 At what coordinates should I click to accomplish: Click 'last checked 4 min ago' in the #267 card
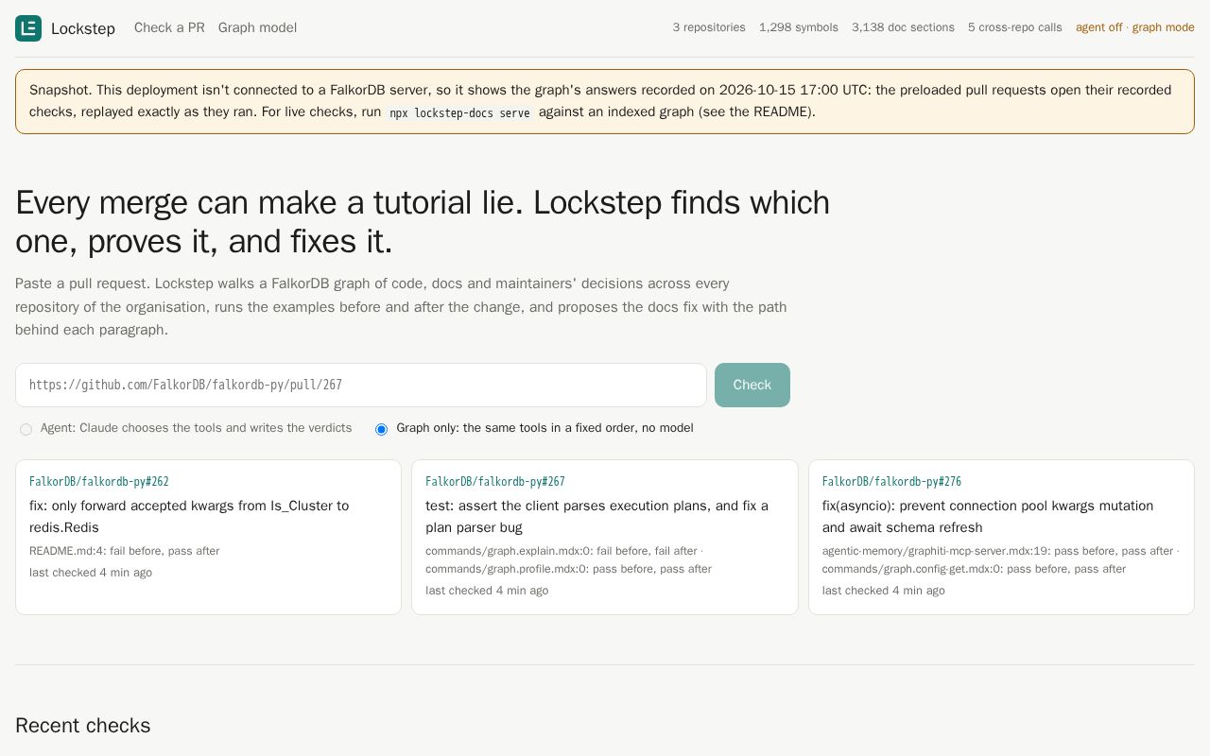(x=487, y=591)
